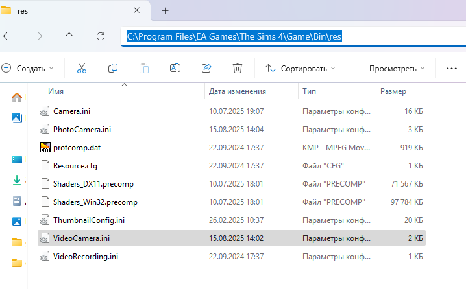Click the 26.02.2025 10:37 date cell
This screenshot has height=289, width=466.
click(x=236, y=220)
